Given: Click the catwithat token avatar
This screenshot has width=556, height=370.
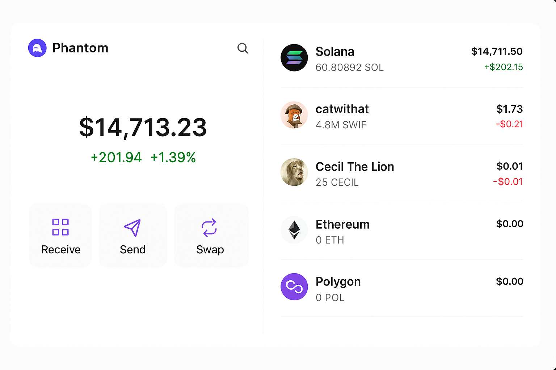Looking at the screenshot, I should coord(294,115).
